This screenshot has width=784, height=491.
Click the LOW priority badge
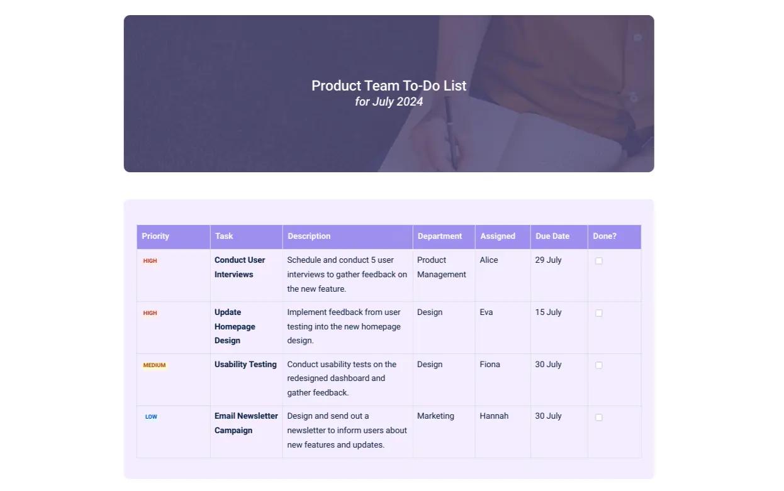tap(151, 416)
